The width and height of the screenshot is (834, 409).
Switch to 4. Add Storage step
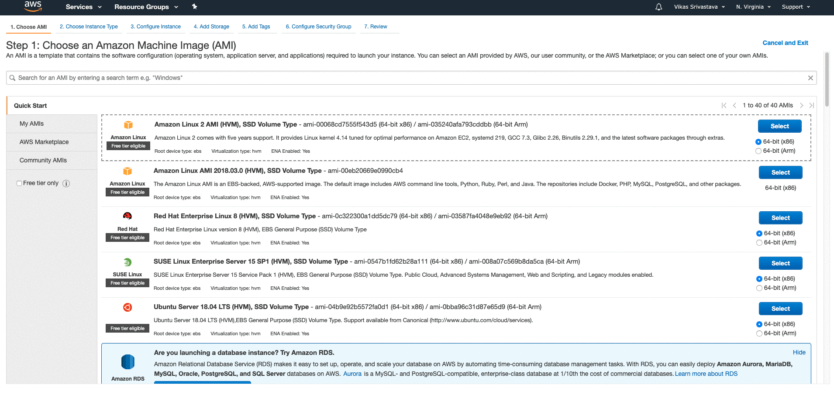(x=211, y=27)
